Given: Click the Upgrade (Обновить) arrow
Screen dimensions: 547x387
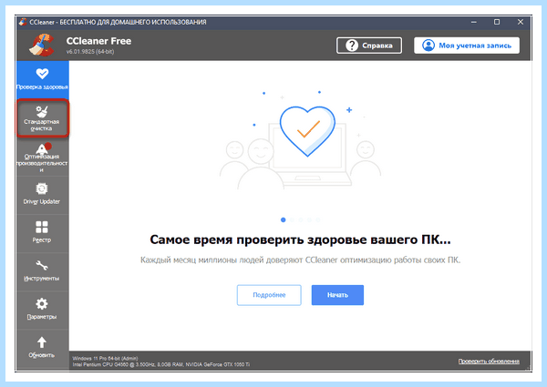Looking at the screenshot, I should click(42, 348).
